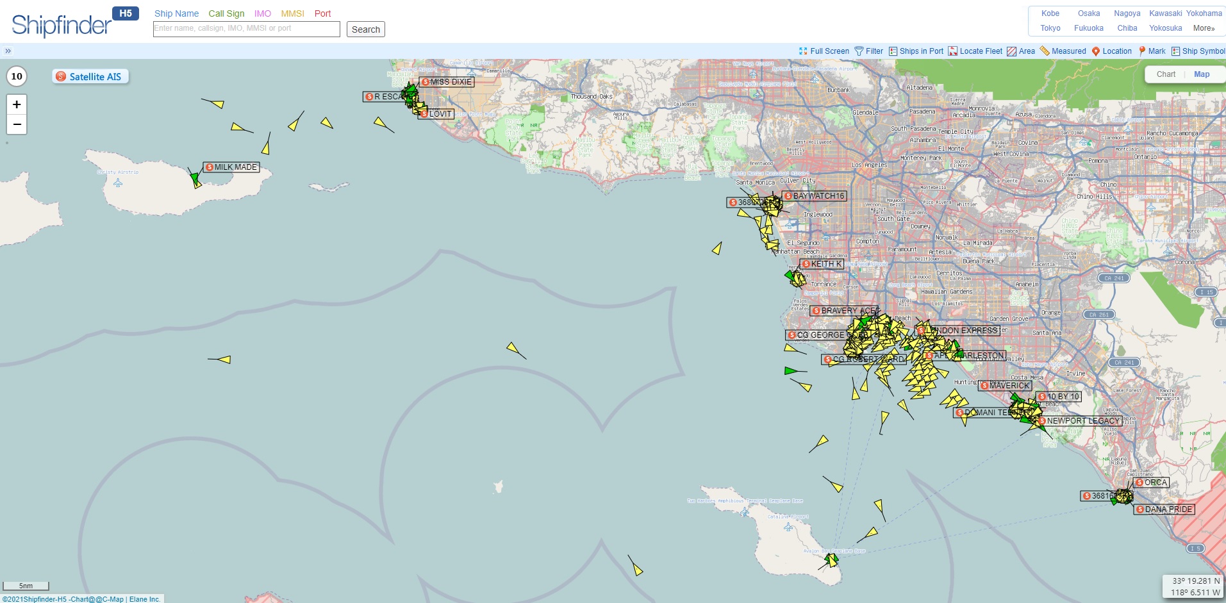
Task: Go to the Yokohama port link
Action: click(1204, 13)
